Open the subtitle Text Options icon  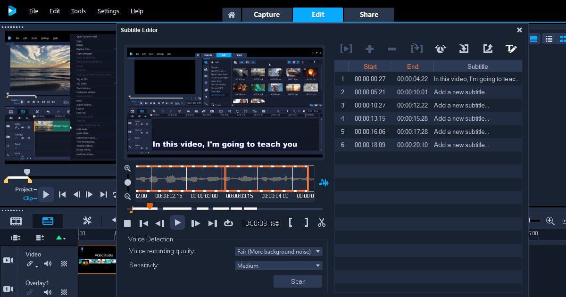coord(511,49)
